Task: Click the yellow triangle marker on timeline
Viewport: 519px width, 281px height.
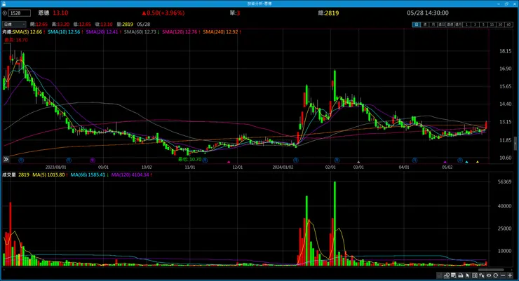Action: 478,162
